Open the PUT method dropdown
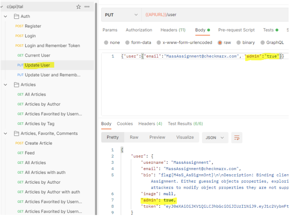Screen dimensions: 294x216 pos(121,15)
